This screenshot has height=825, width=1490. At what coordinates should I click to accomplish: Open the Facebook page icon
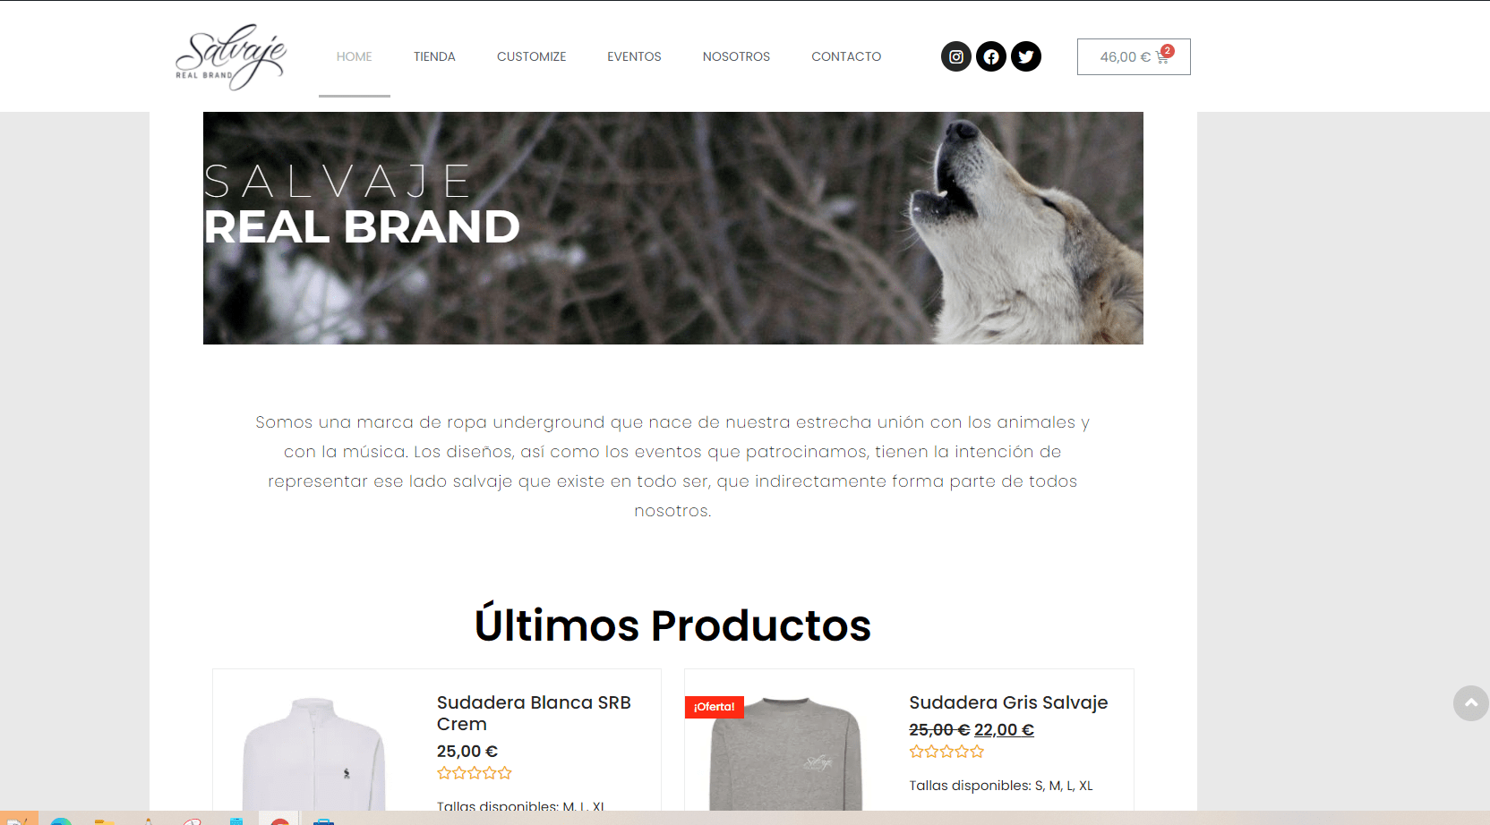click(991, 56)
